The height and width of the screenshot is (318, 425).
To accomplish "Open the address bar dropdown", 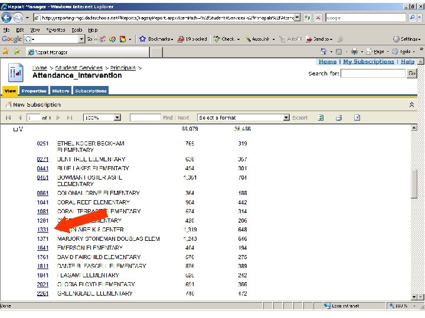I will 297,18.
